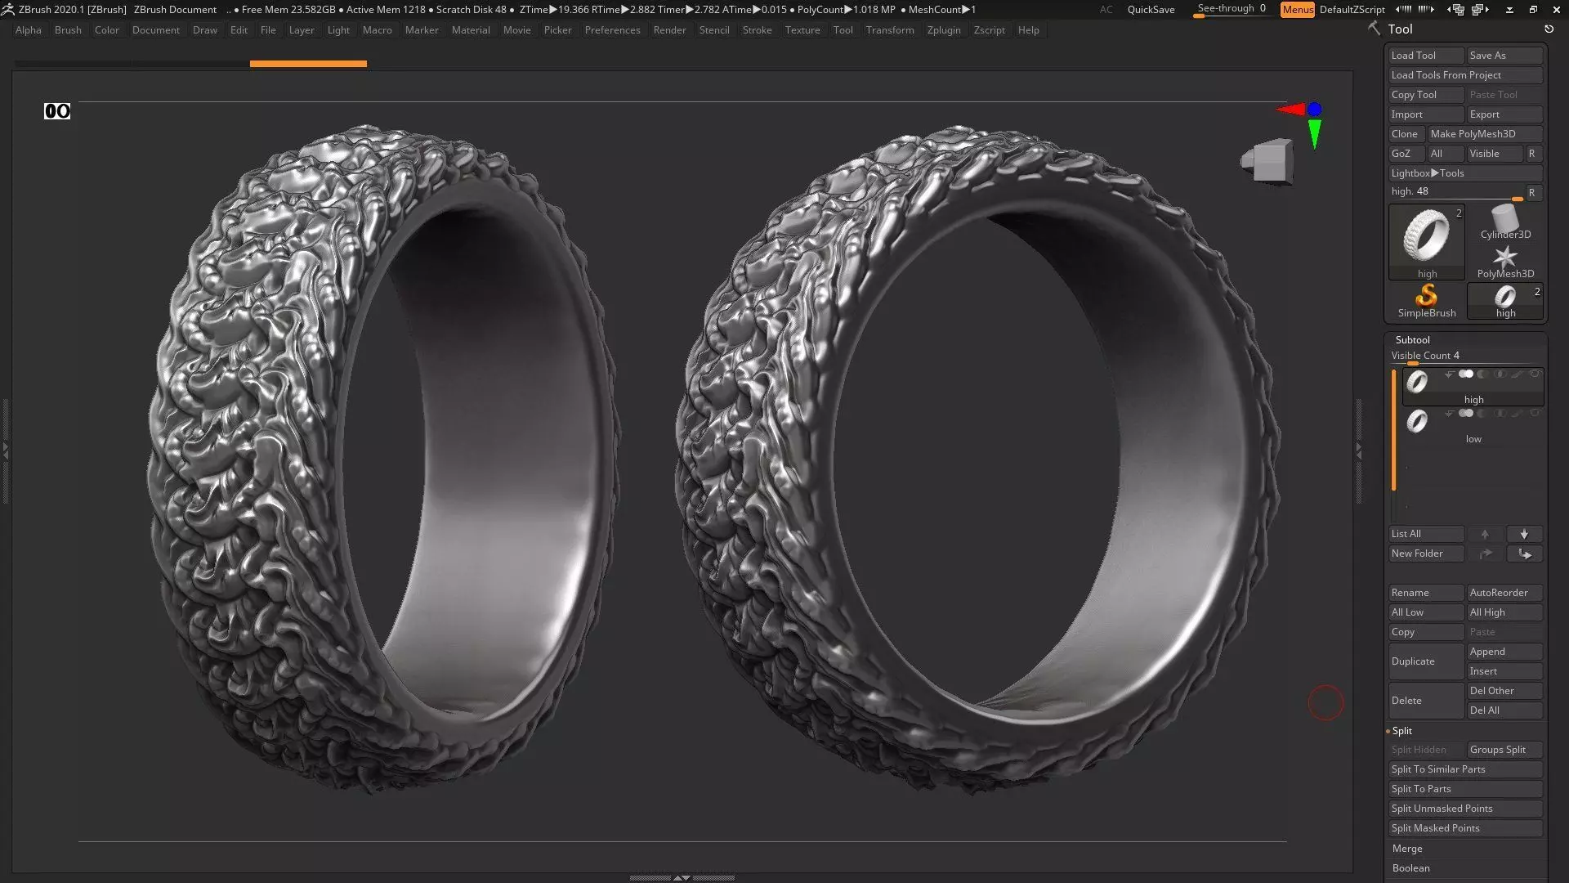Open the Stroke menu
The image size is (1569, 883).
coord(757,30)
